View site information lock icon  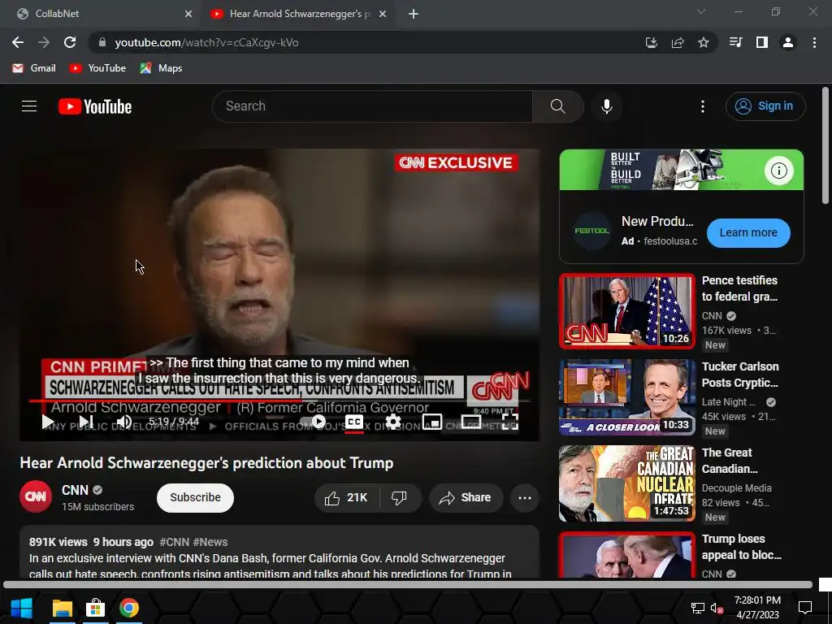point(102,42)
